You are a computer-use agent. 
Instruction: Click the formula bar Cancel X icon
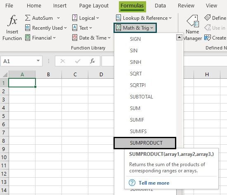coord(63,61)
